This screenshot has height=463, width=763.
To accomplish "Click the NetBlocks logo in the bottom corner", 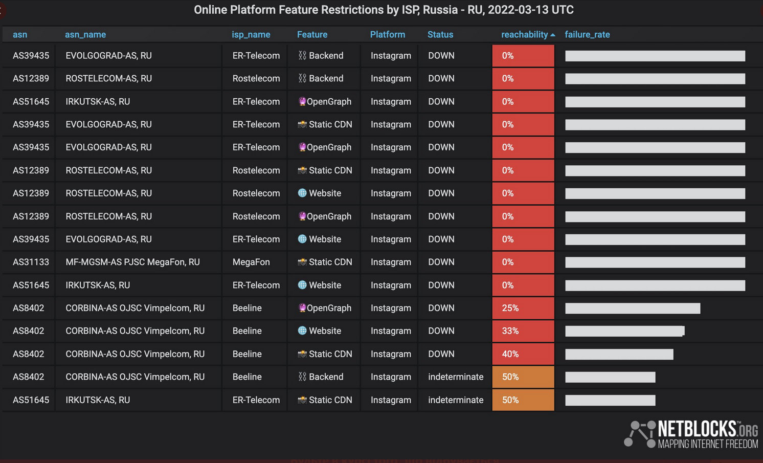I will [690, 434].
